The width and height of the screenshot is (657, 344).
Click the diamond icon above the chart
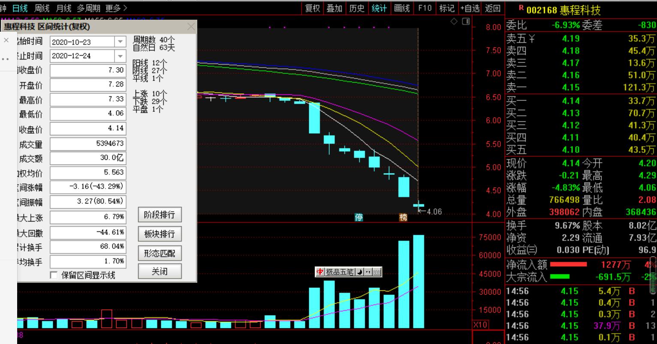click(454, 22)
